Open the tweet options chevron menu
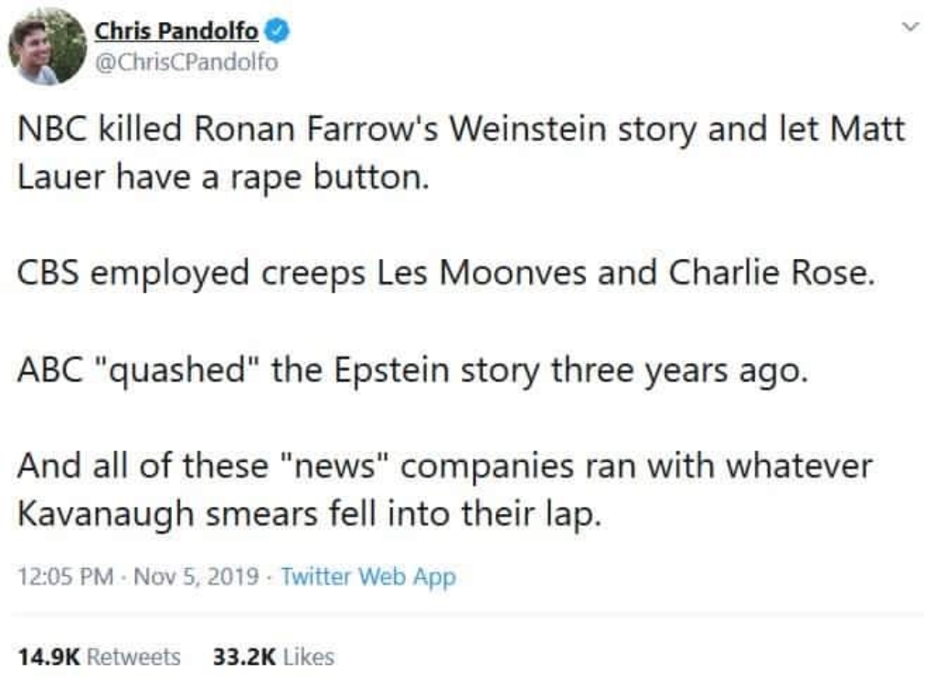This screenshot has height=687, width=936. [909, 27]
